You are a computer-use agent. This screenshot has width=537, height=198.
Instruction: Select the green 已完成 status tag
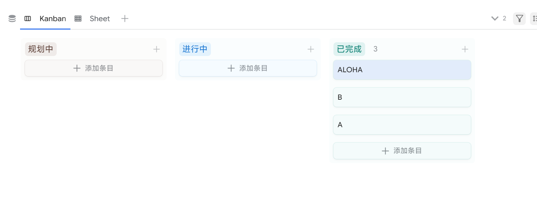coord(349,49)
